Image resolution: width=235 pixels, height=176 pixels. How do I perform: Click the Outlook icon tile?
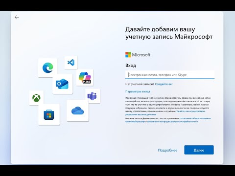(63, 84)
